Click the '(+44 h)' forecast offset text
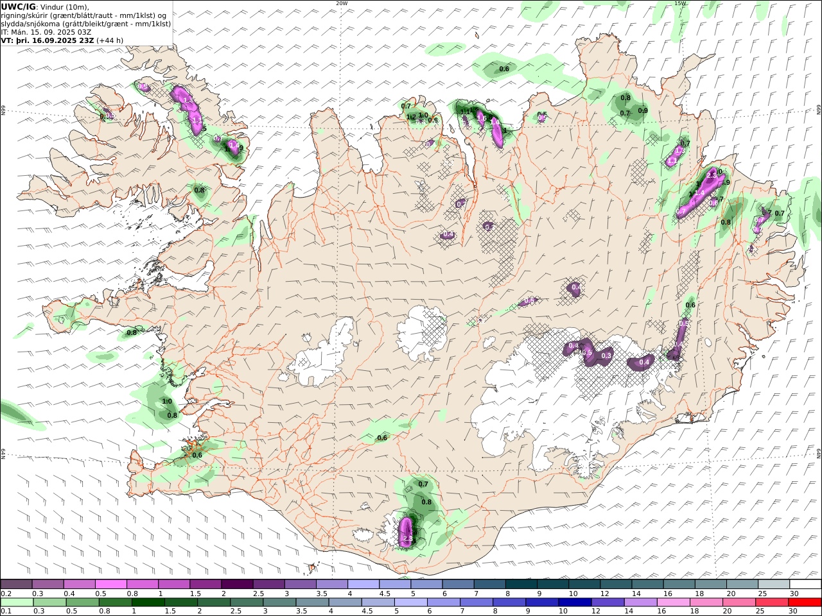This screenshot has height=616, width=822. [110, 40]
